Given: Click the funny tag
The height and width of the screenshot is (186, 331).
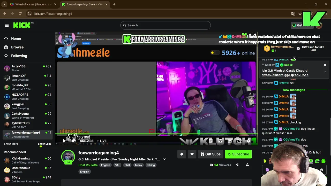Looking at the screenshot, I should pos(139,165).
